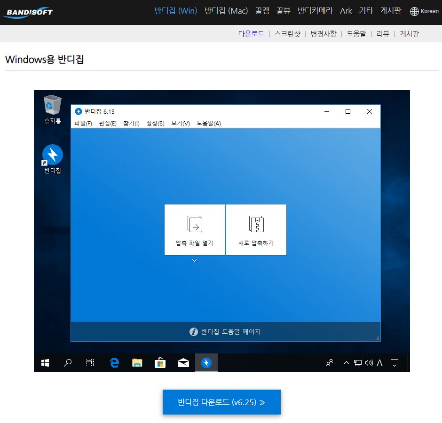
Task: Open the 스크린샷 sub-navigation link
Action: pos(287,34)
